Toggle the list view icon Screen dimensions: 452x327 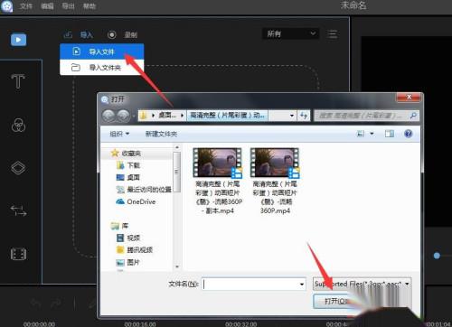tap(333, 33)
